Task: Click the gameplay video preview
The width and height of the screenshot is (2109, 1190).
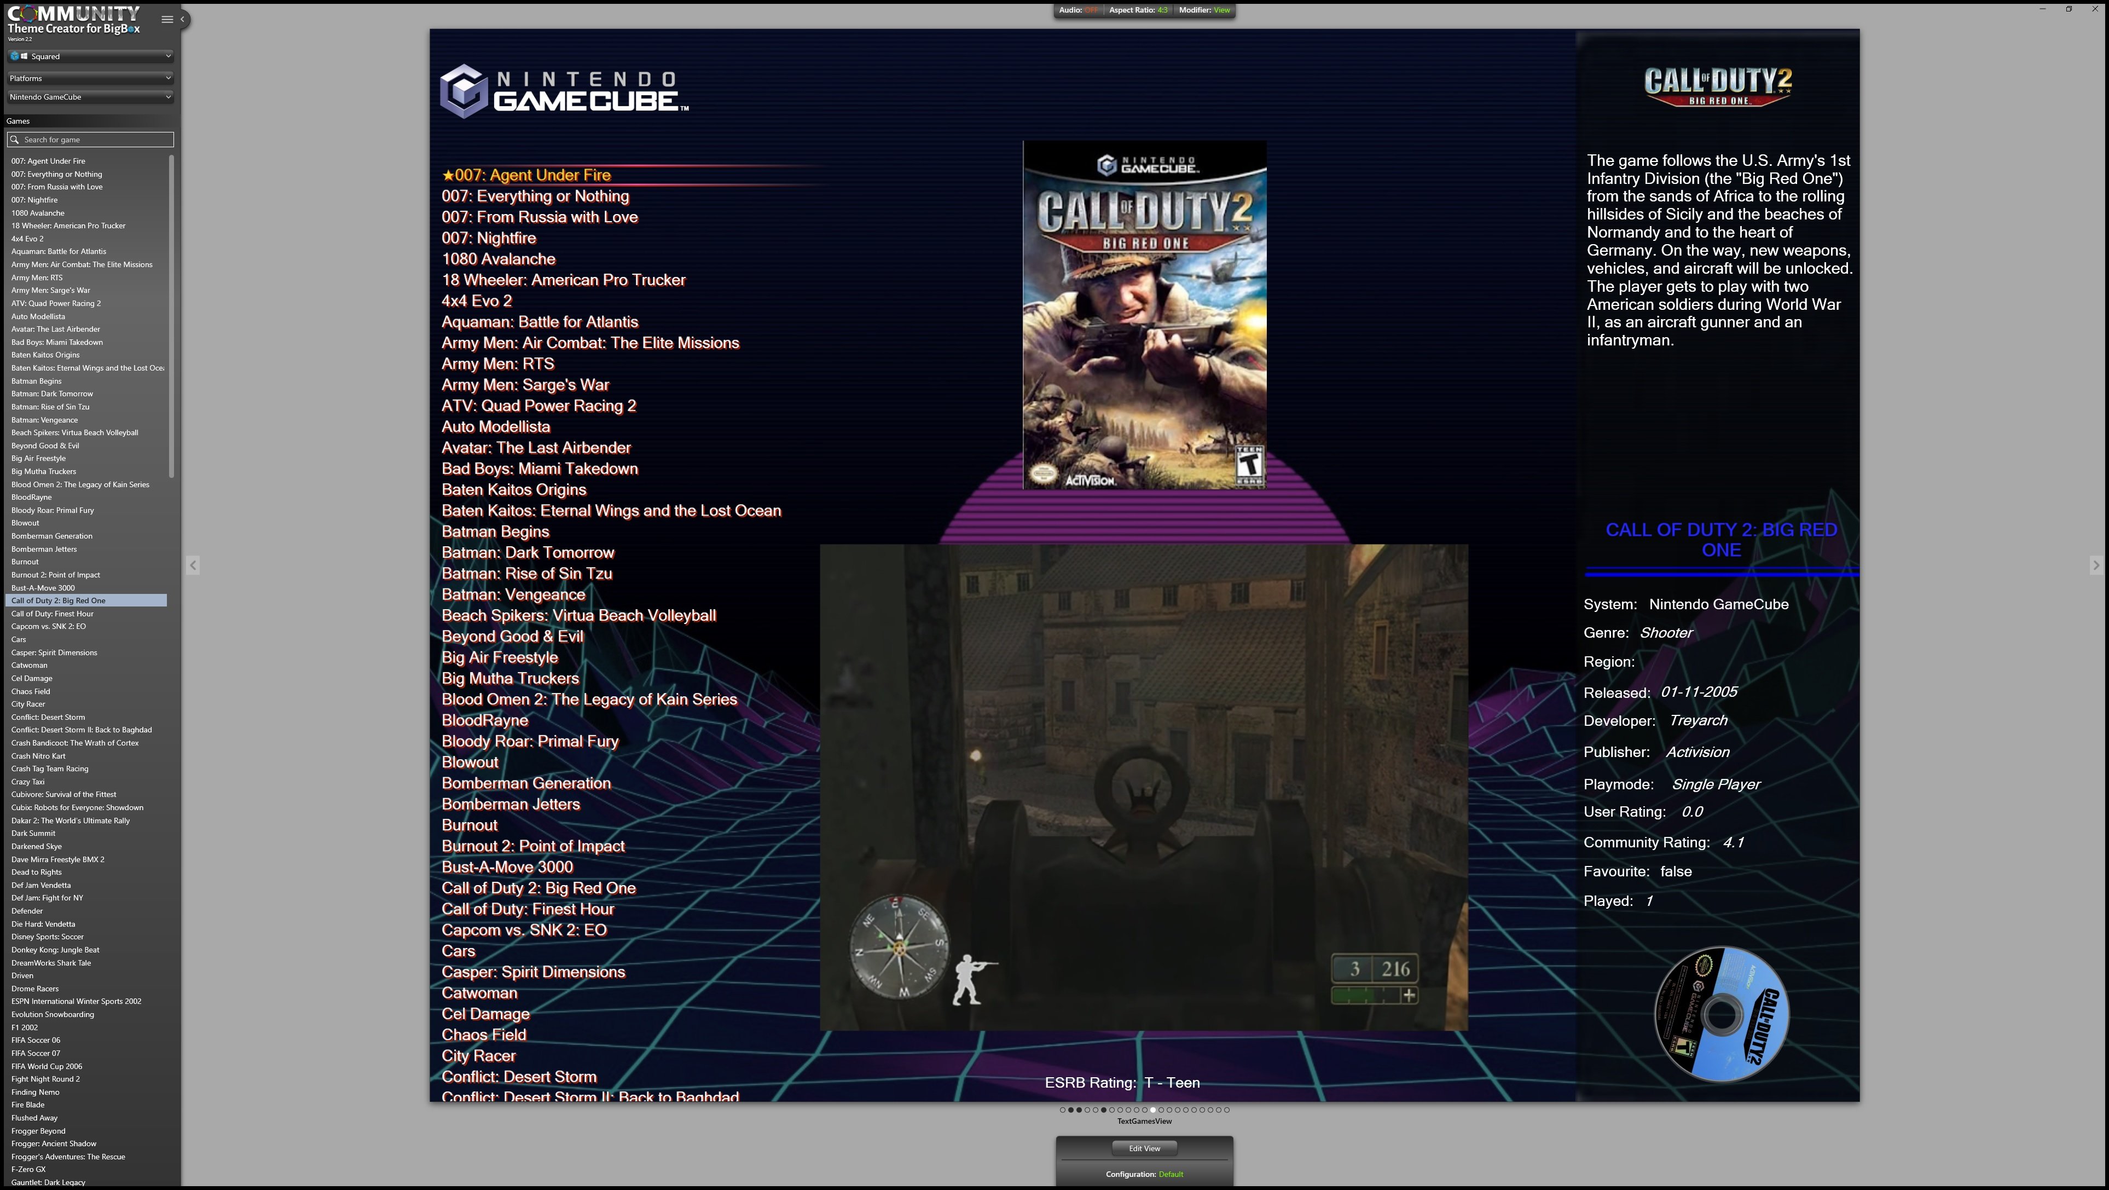Action: click(1144, 788)
